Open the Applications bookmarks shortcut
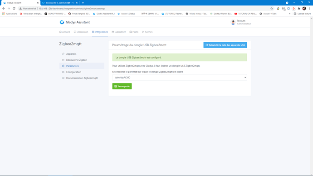This screenshot has width=313, height=176. (10, 14)
